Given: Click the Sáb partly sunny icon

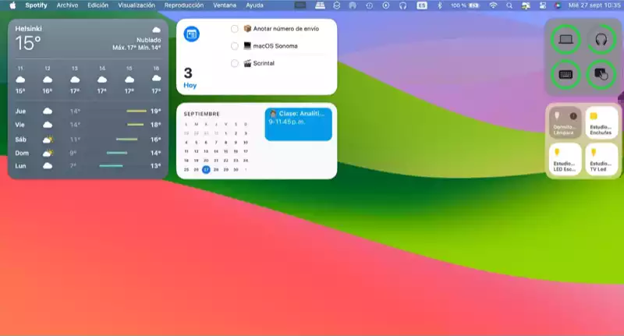Looking at the screenshot, I should click(48, 140).
